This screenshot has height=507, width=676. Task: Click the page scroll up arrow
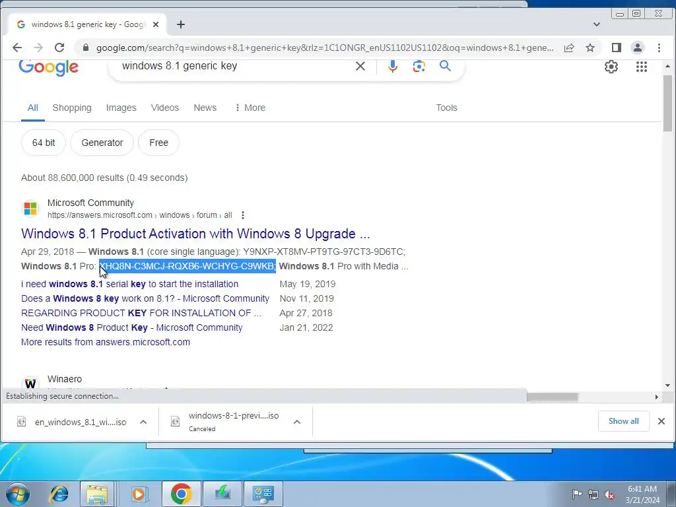tap(667, 67)
